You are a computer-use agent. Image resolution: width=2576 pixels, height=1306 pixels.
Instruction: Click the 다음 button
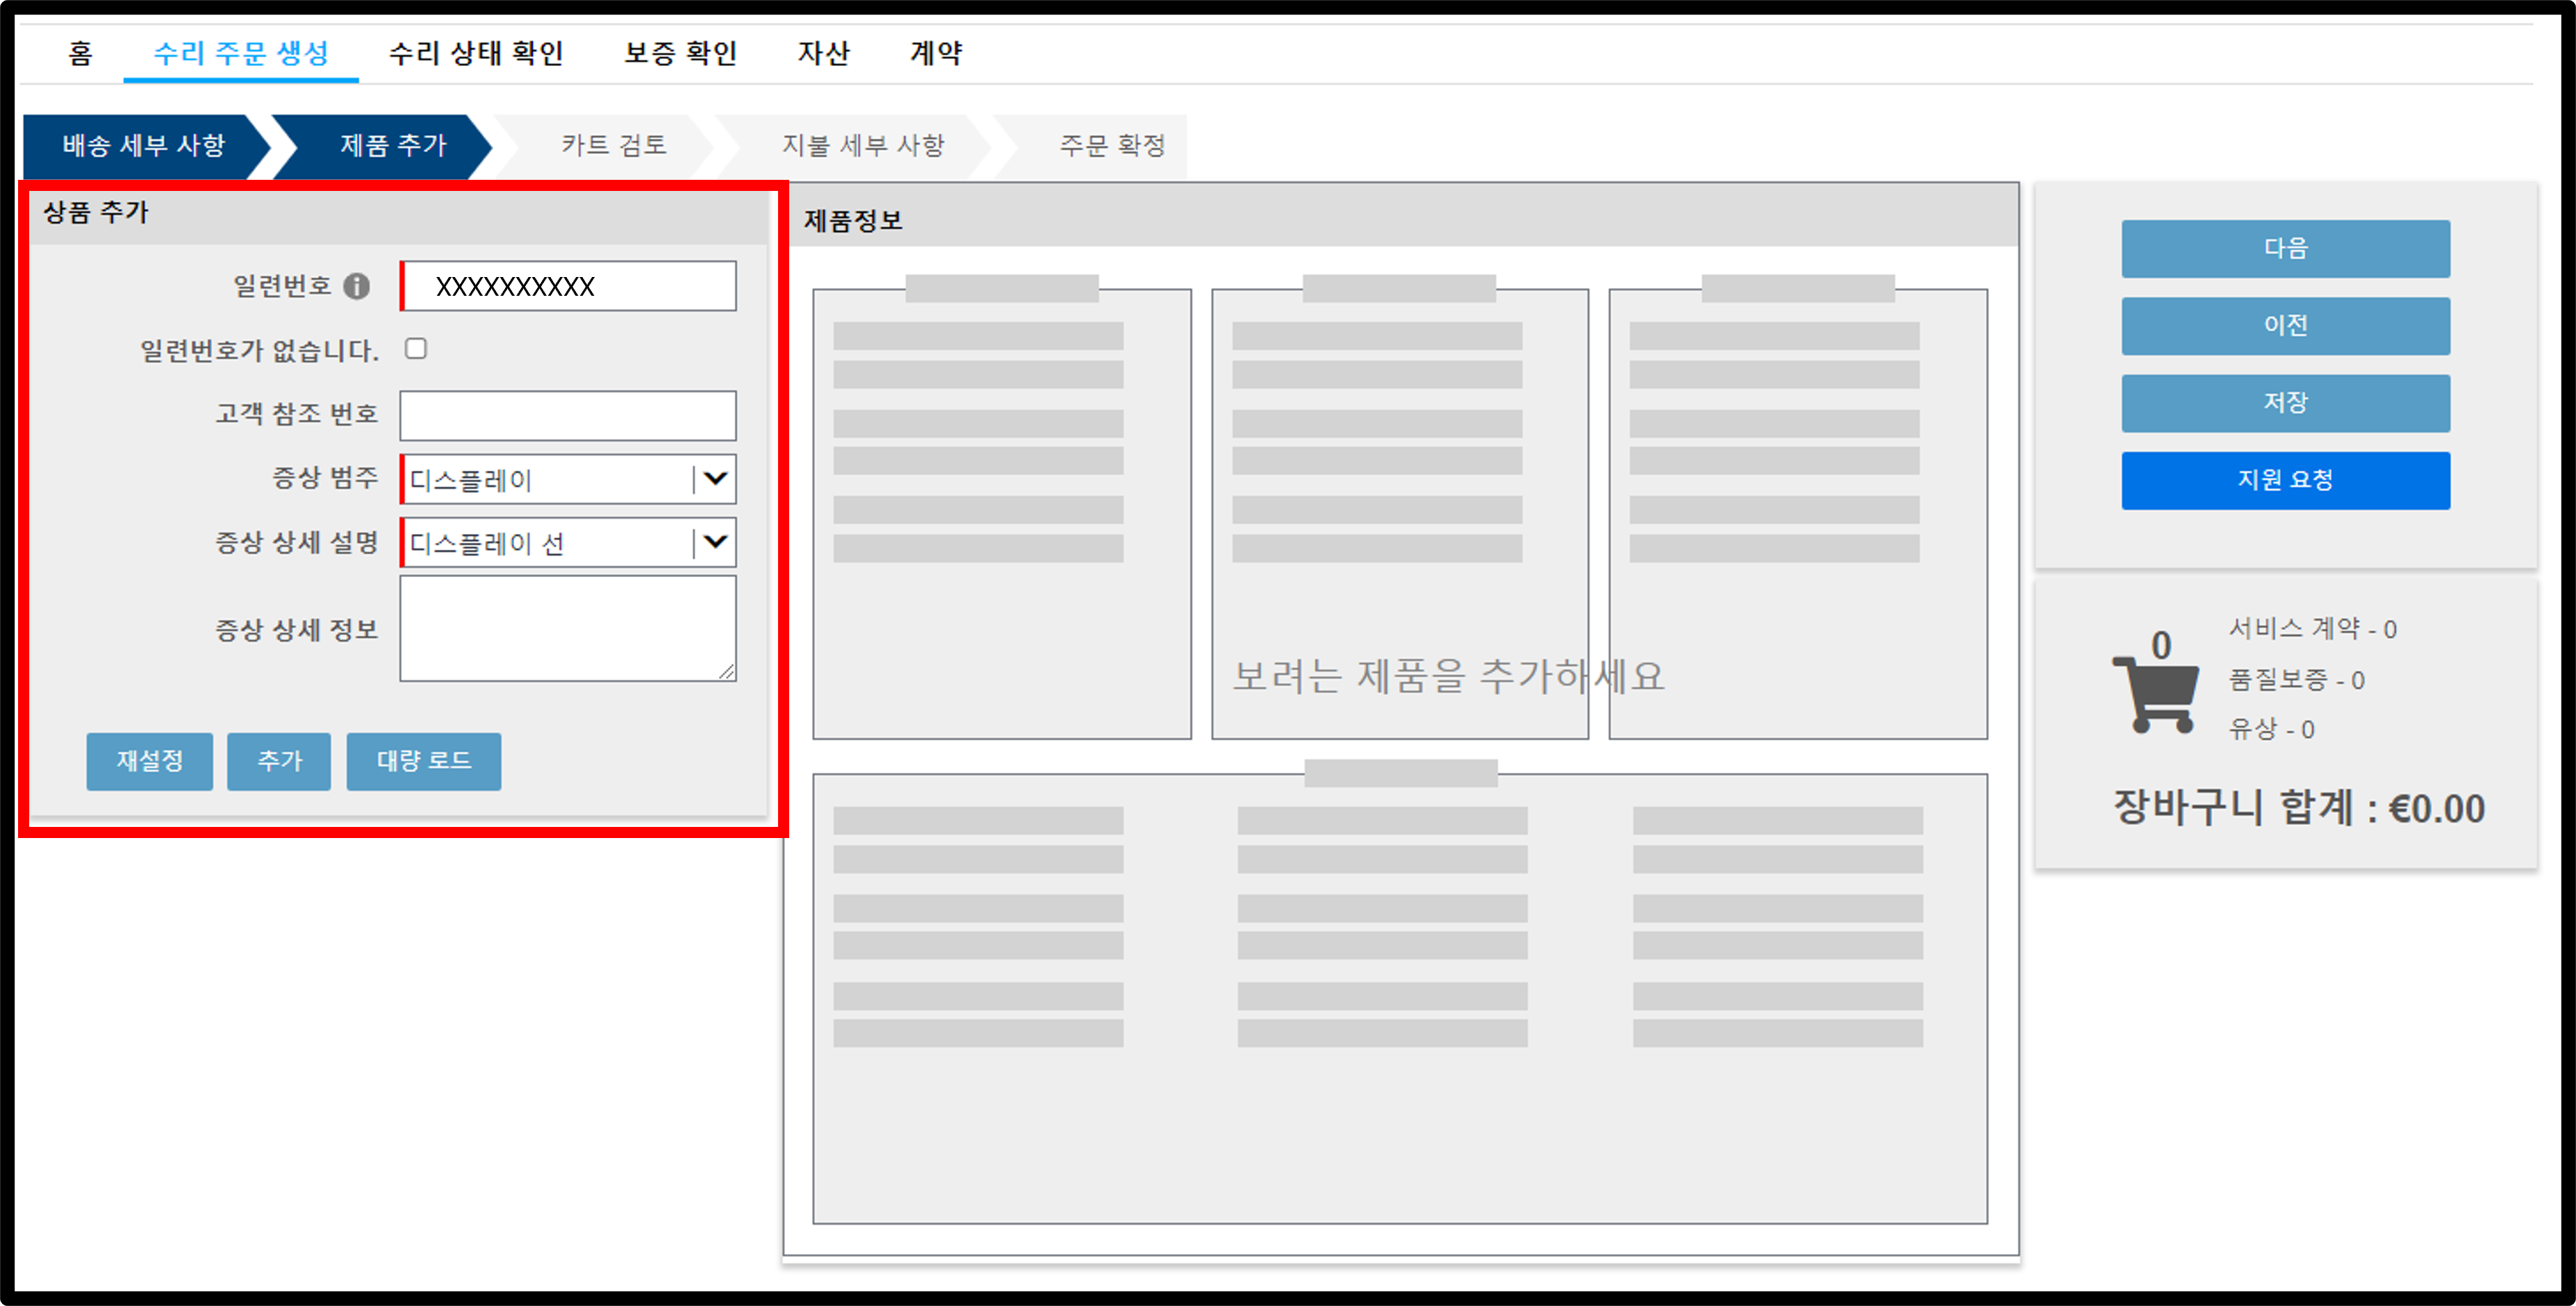tap(2286, 249)
